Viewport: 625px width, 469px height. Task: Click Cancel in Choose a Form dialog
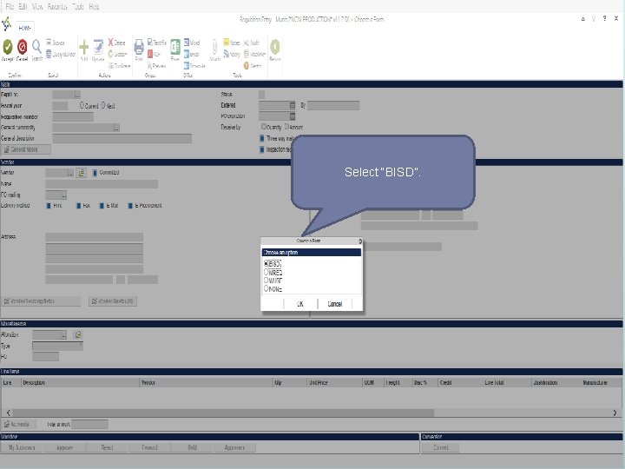(335, 304)
